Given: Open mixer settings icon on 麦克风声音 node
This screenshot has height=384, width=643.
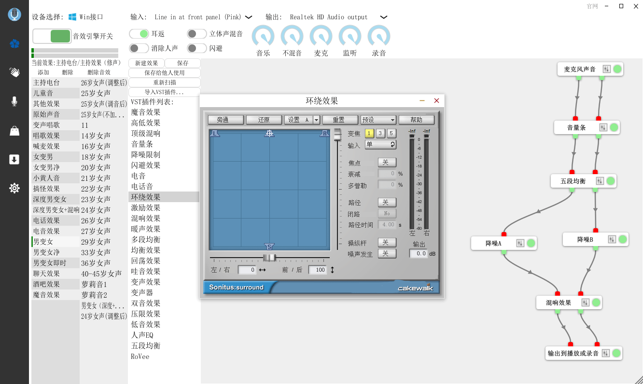Looking at the screenshot, I should point(607,69).
